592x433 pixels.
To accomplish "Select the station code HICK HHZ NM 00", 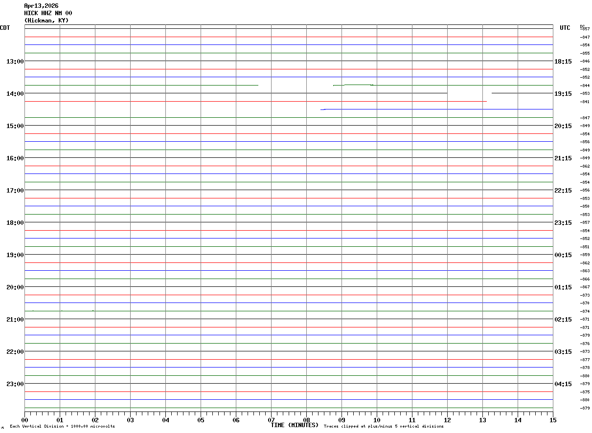I will (48, 13).
